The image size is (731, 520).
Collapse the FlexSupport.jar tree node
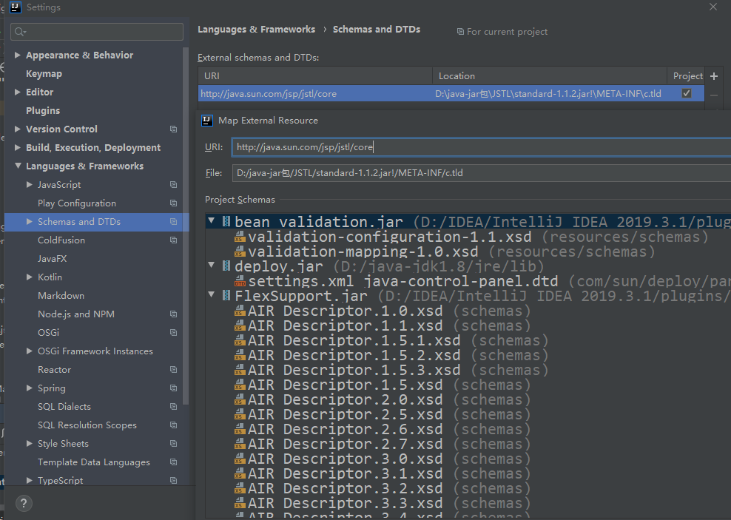212,294
